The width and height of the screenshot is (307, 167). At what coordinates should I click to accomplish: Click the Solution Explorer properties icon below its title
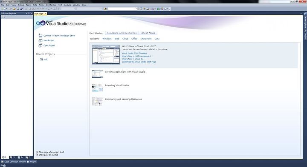point(3,17)
